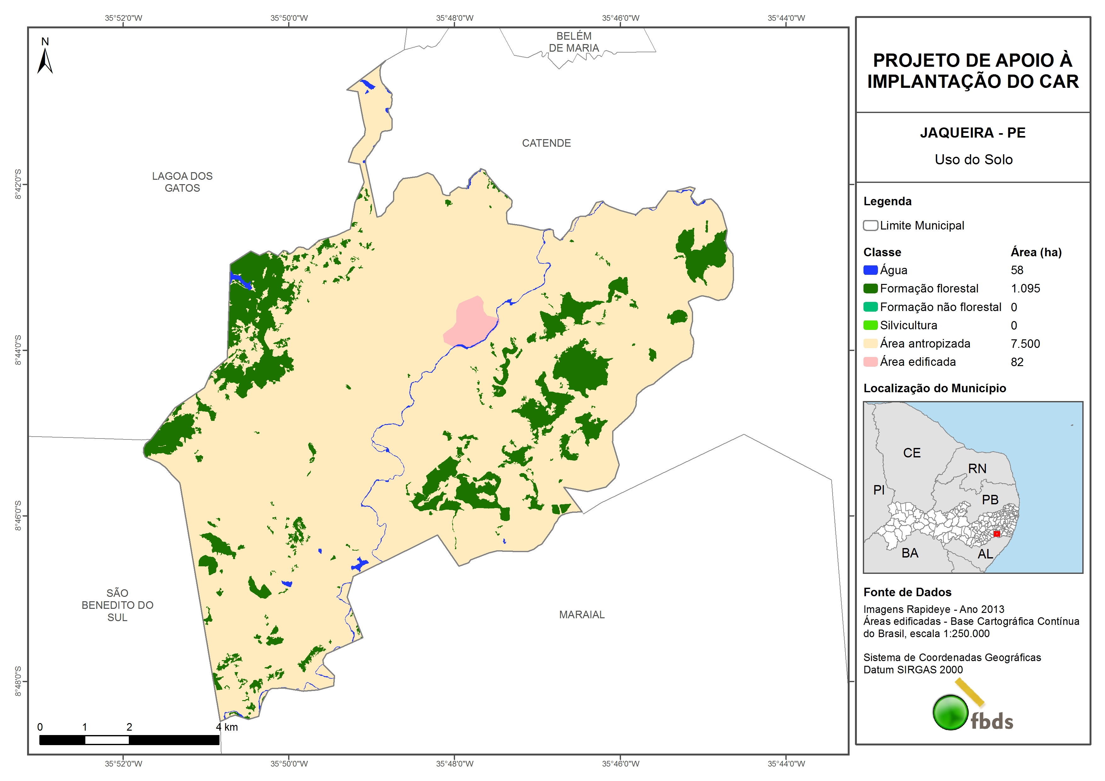Image resolution: width=1105 pixels, height=781 pixels.
Task: Click the Formação não florestal teal swatch
Action: pos(870,307)
